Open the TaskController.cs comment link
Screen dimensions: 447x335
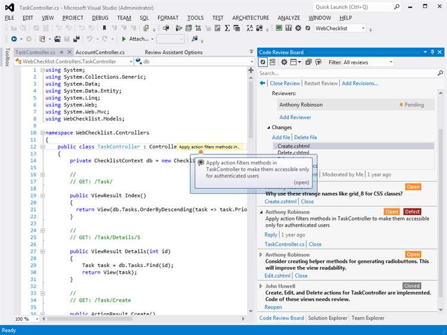284,244
